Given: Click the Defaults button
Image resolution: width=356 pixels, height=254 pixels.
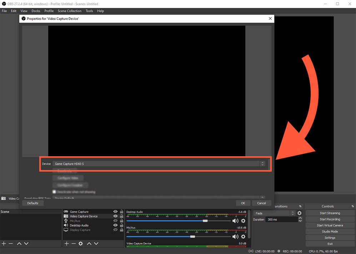Looking at the screenshot, I should coord(32,203).
